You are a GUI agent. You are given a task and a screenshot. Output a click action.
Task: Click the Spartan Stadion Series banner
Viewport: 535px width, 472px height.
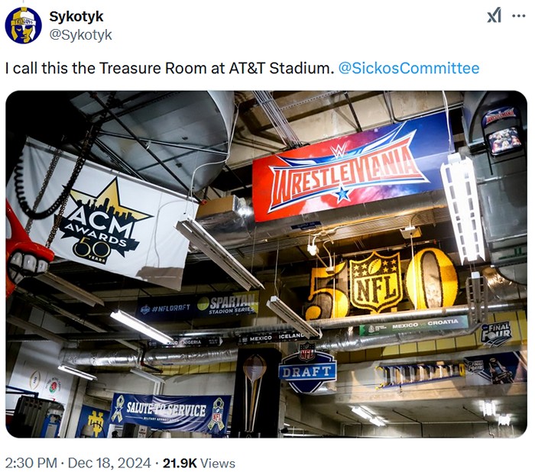(x=228, y=303)
